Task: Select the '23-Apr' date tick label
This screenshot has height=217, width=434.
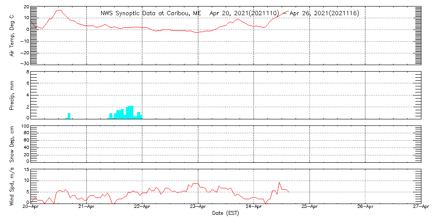Action: tap(198, 206)
